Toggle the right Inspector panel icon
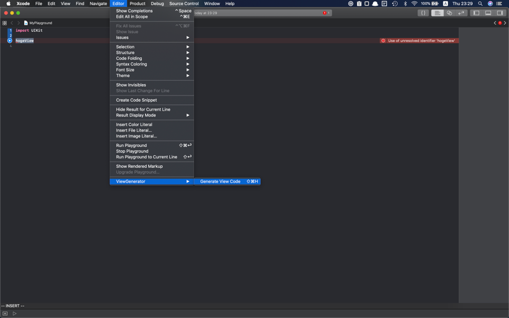This screenshot has width=509, height=318. (x=499, y=13)
